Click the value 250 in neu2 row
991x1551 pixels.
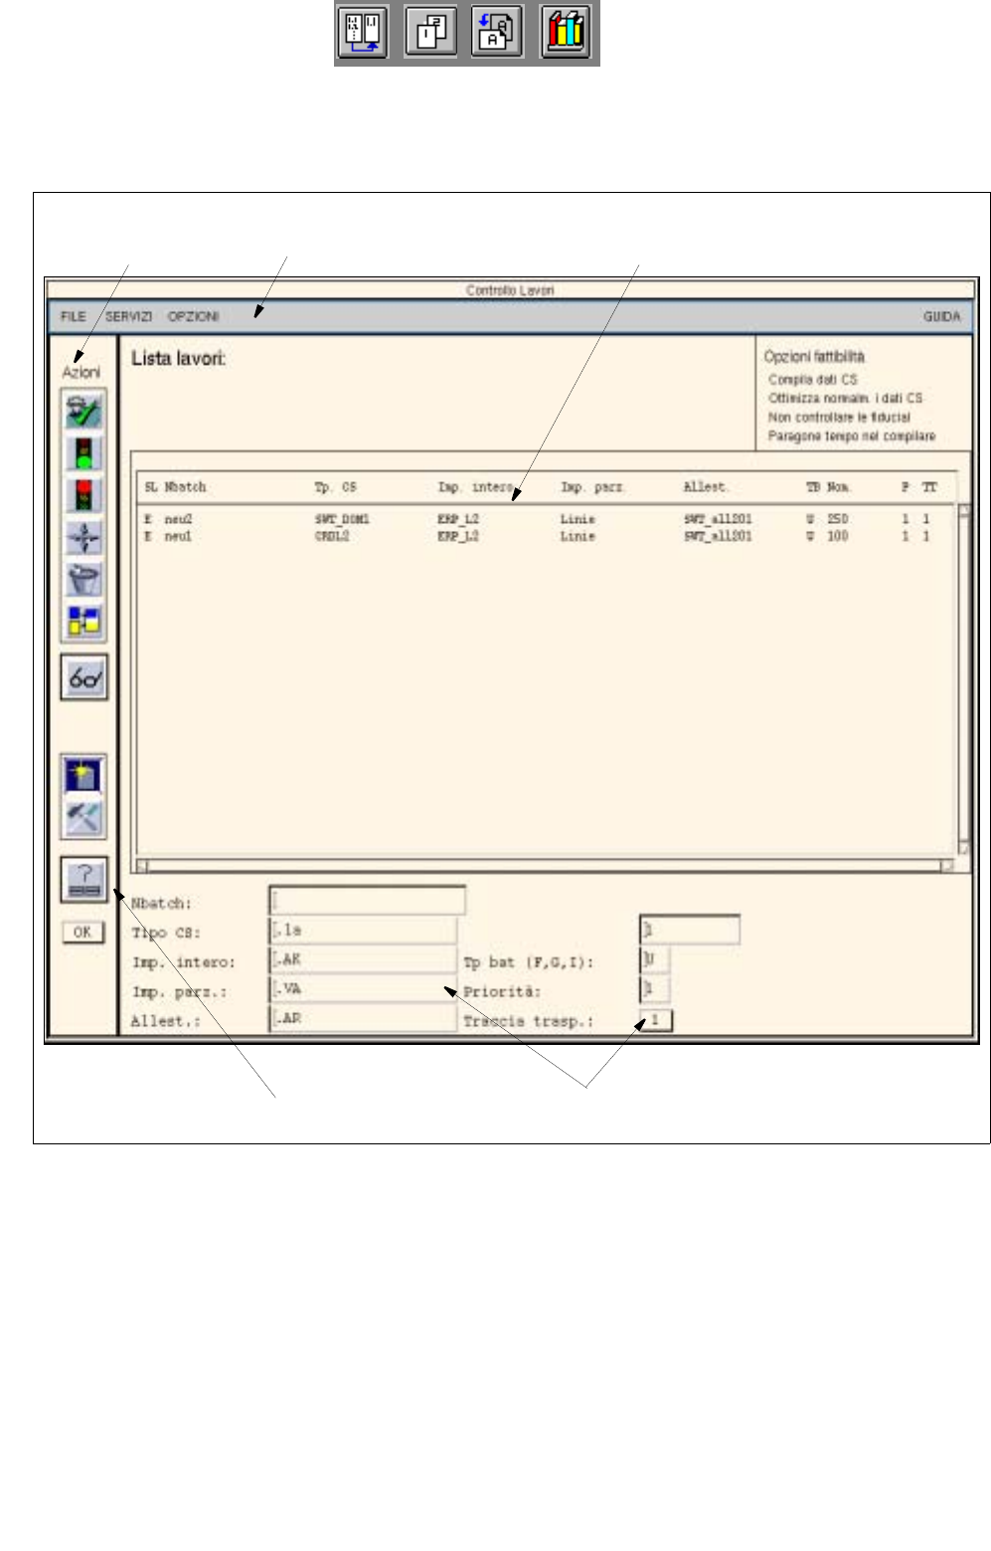coord(838,519)
